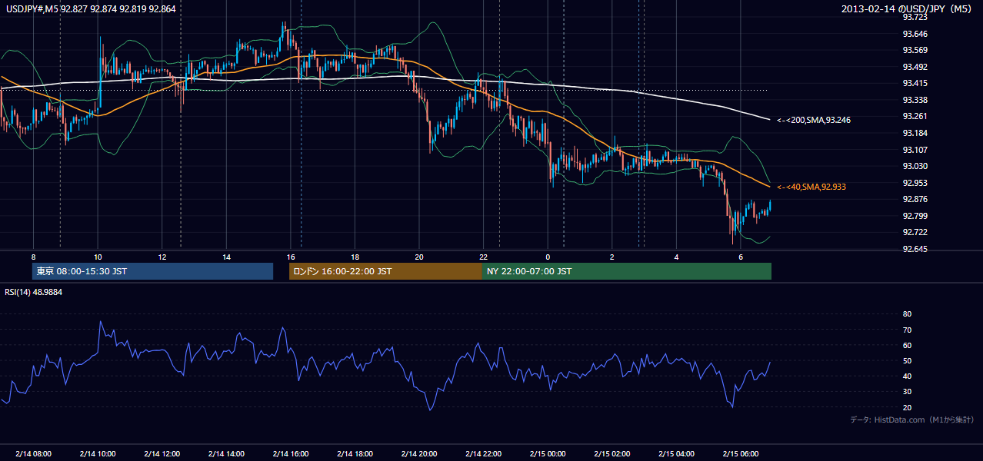Click hour 22 on the price chart time axis

(483, 257)
